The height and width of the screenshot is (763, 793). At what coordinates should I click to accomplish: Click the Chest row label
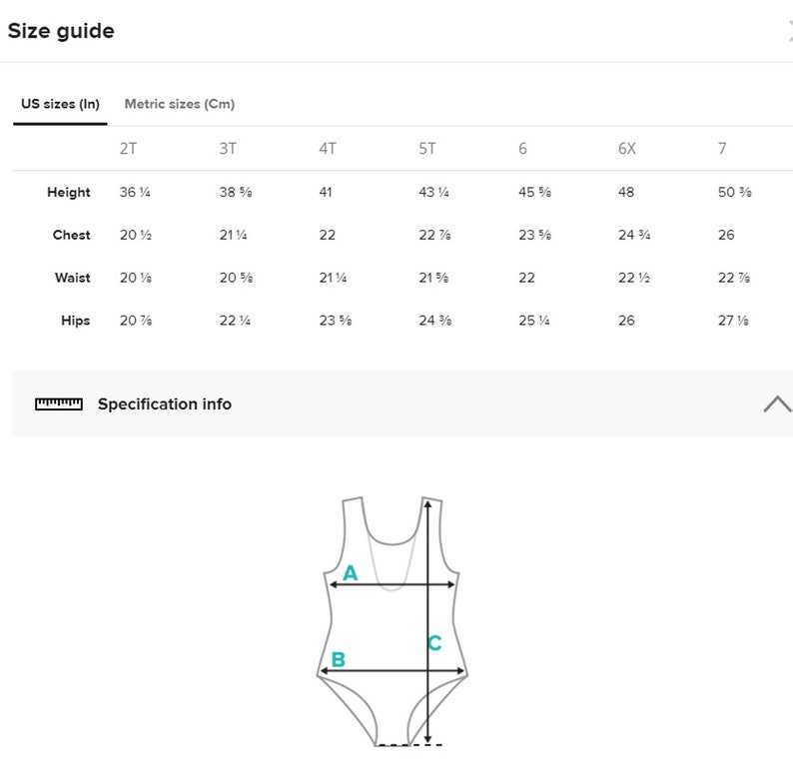click(x=71, y=235)
